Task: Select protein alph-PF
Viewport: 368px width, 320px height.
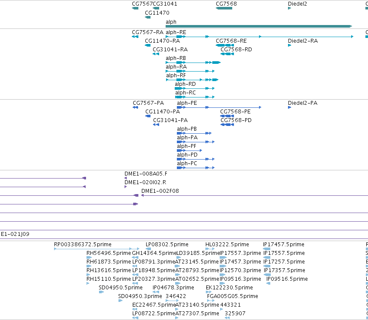Action: [x=189, y=151]
